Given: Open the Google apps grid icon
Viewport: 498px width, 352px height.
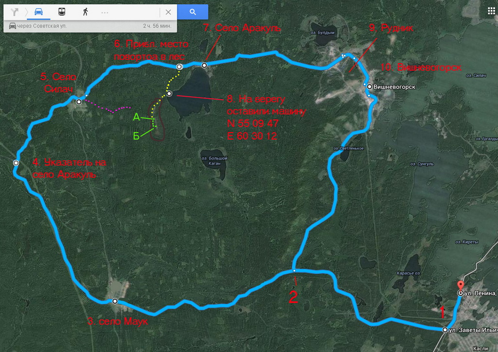Looking at the screenshot, I should point(491,11).
